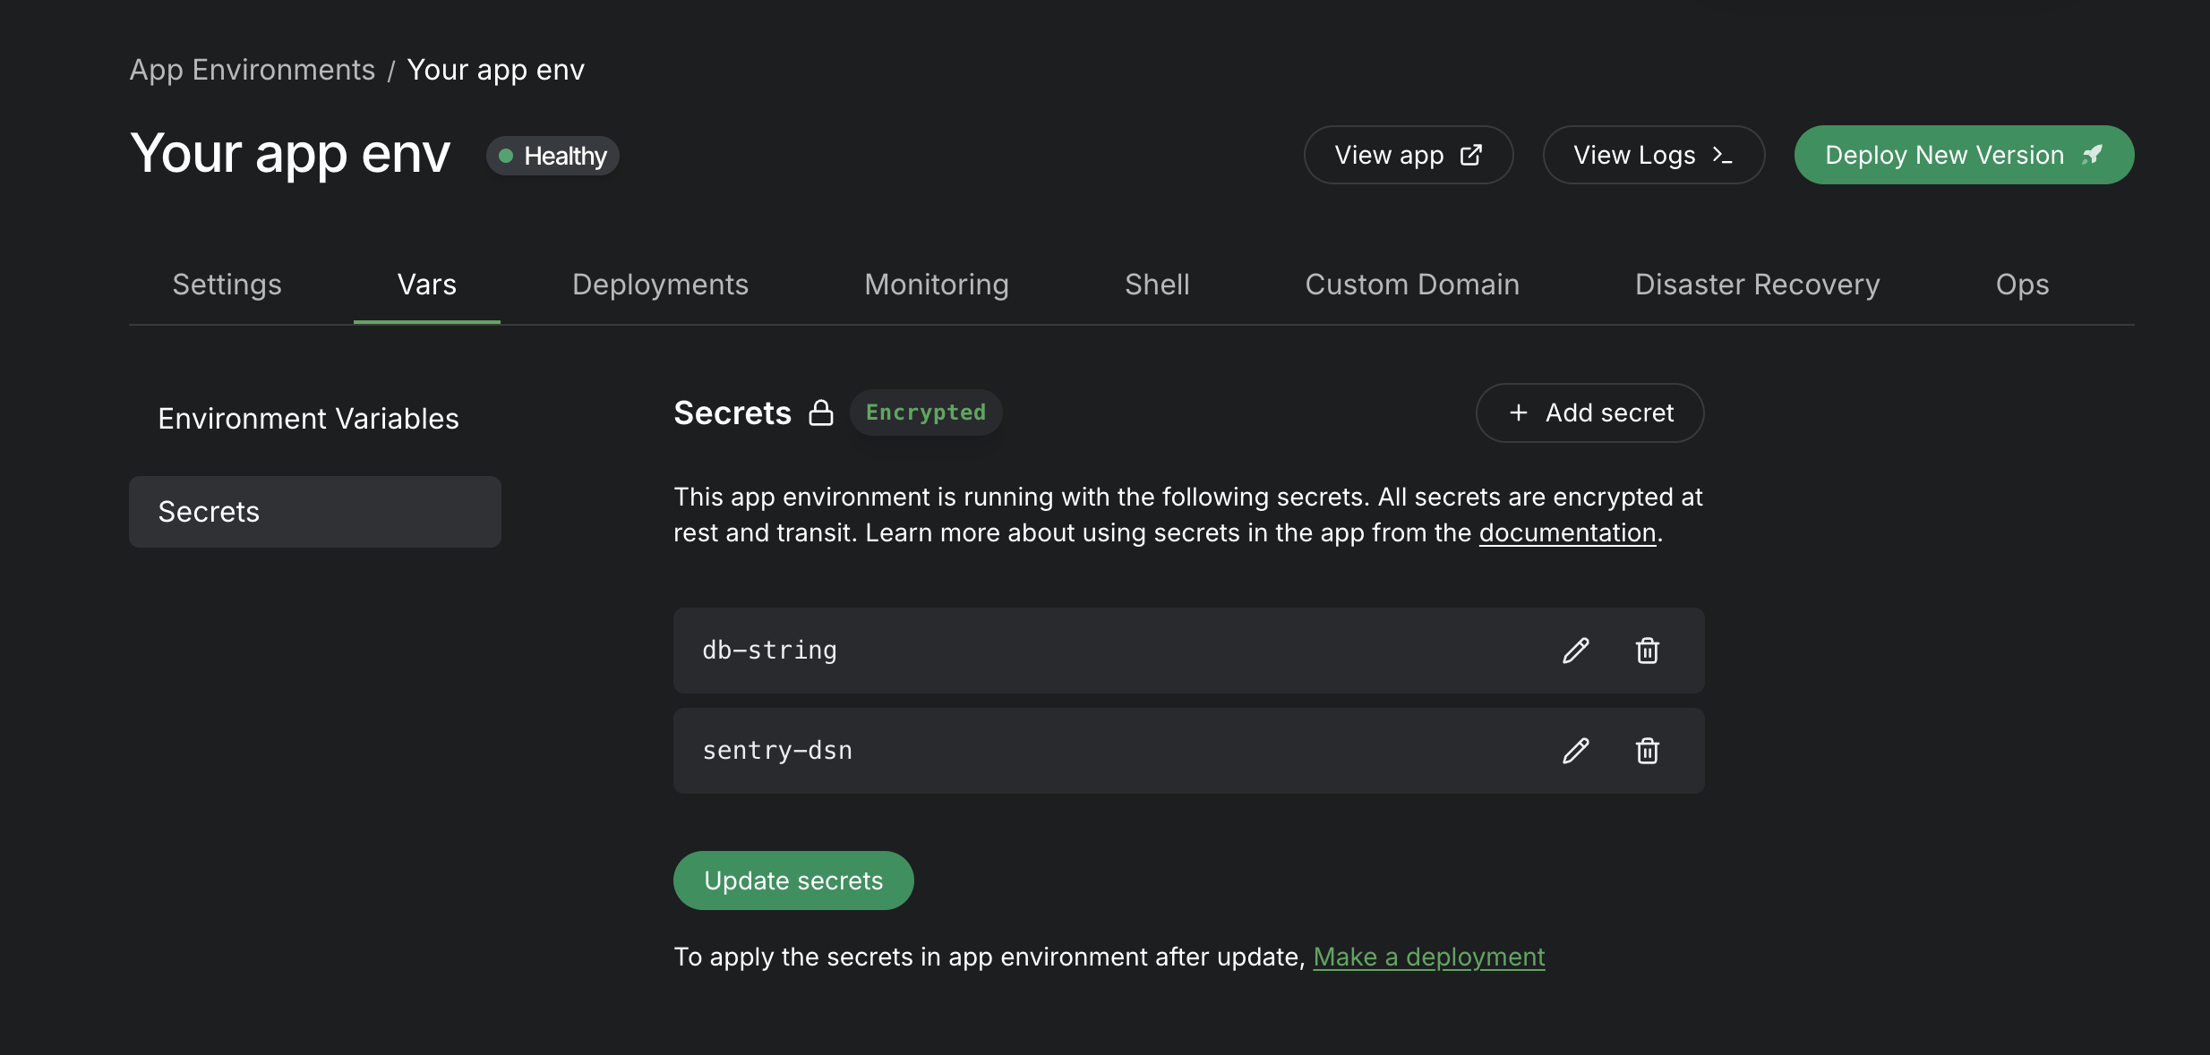Go to the Monitoring tab
The image size is (2210, 1055).
coord(937,285)
